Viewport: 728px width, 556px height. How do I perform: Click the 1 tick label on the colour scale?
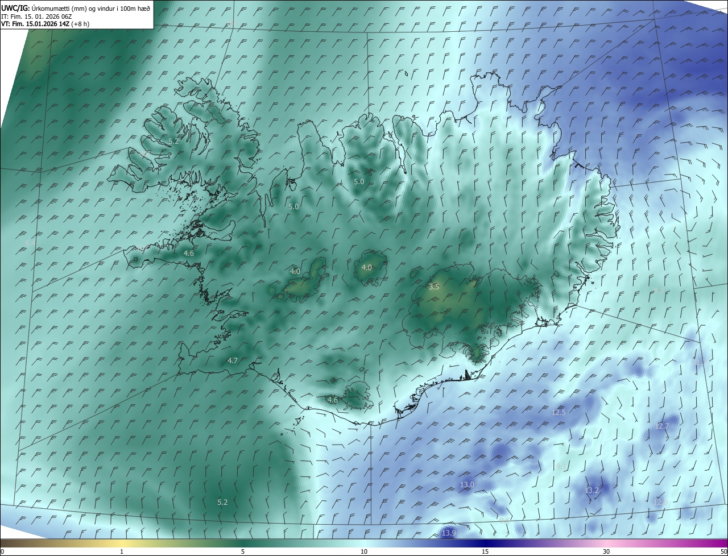[x=122, y=551]
